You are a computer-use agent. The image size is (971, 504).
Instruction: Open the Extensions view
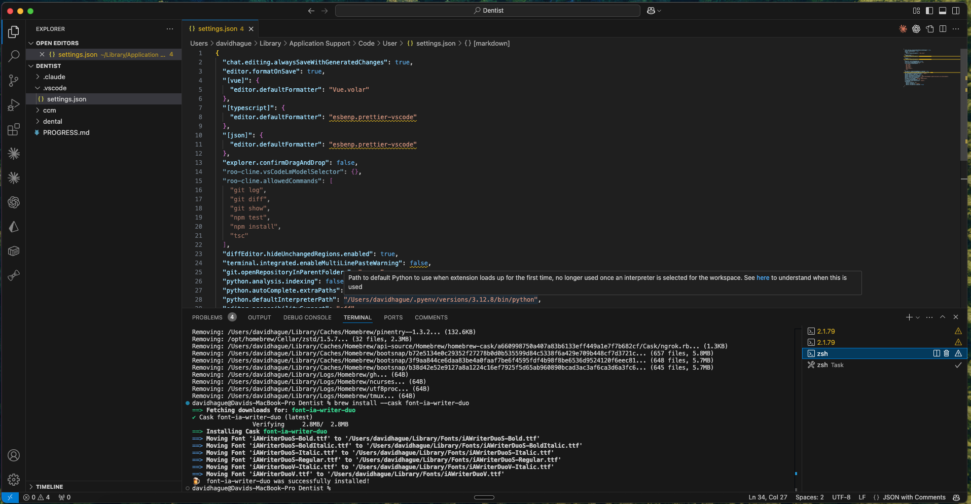pos(13,129)
